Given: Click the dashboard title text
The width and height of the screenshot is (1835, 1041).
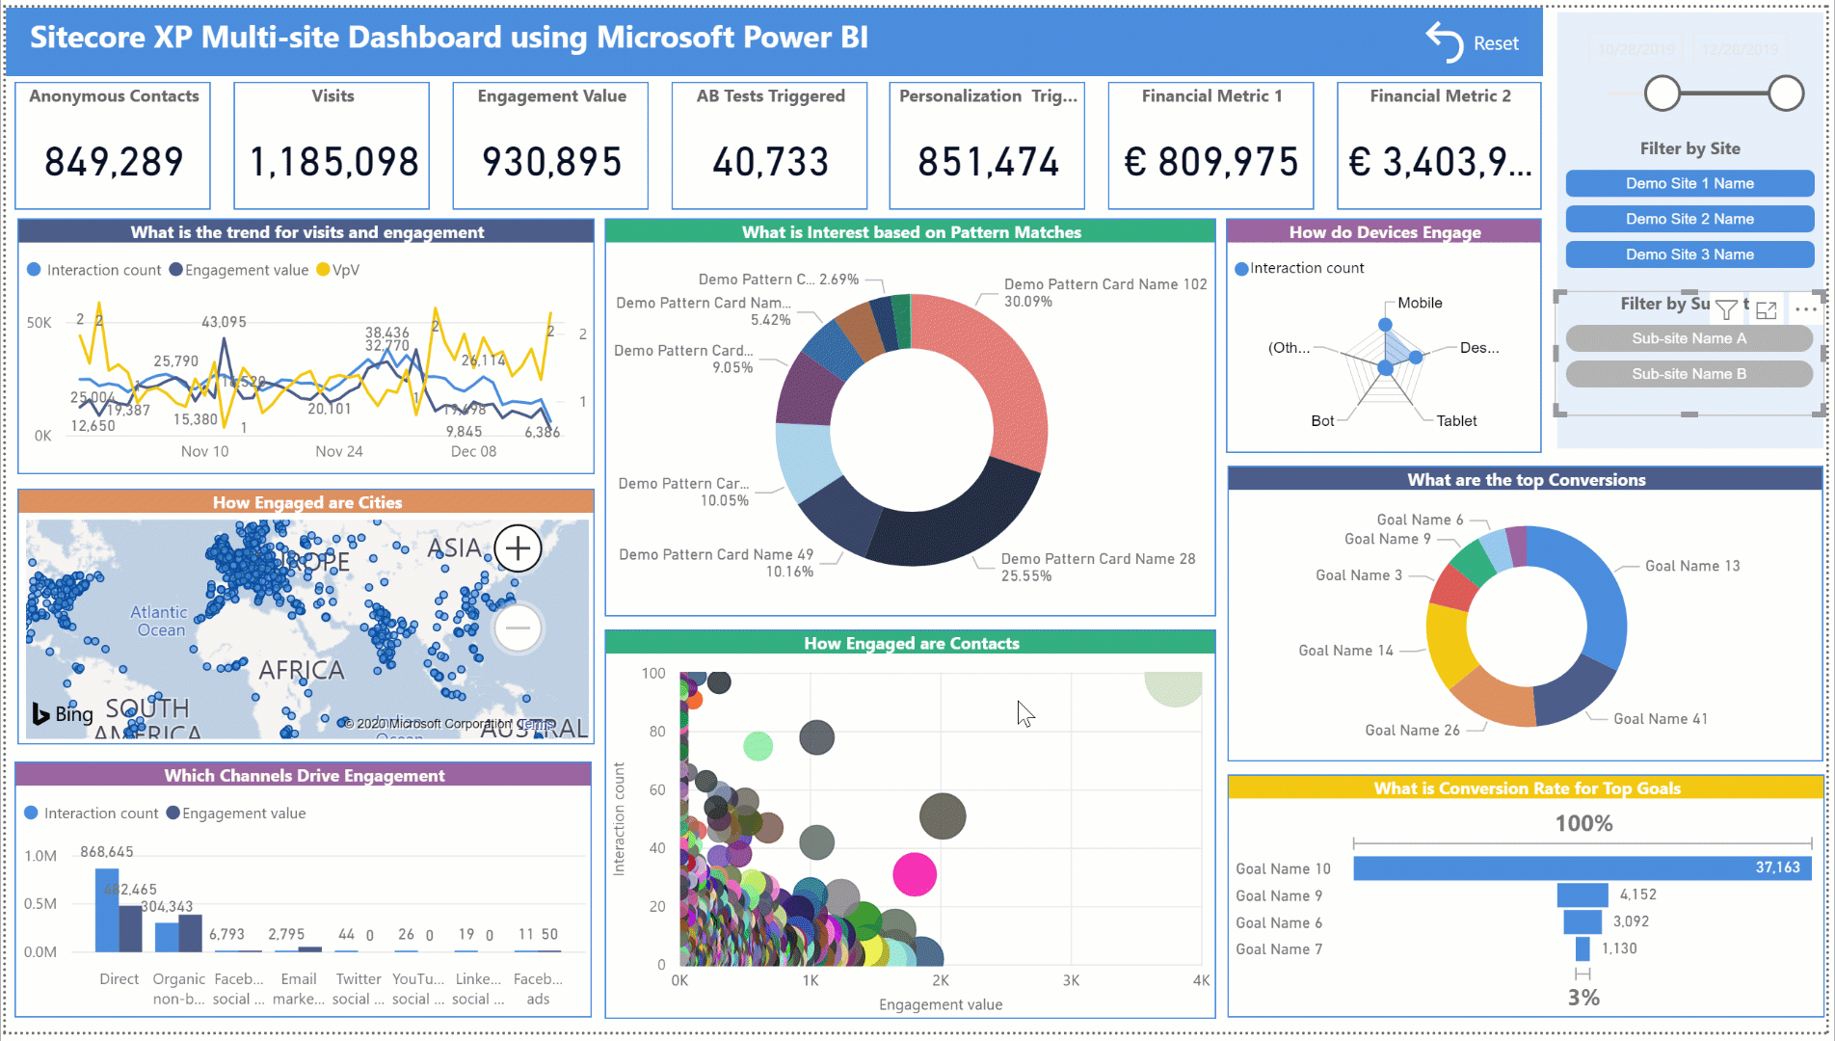Looking at the screenshot, I should point(449,38).
